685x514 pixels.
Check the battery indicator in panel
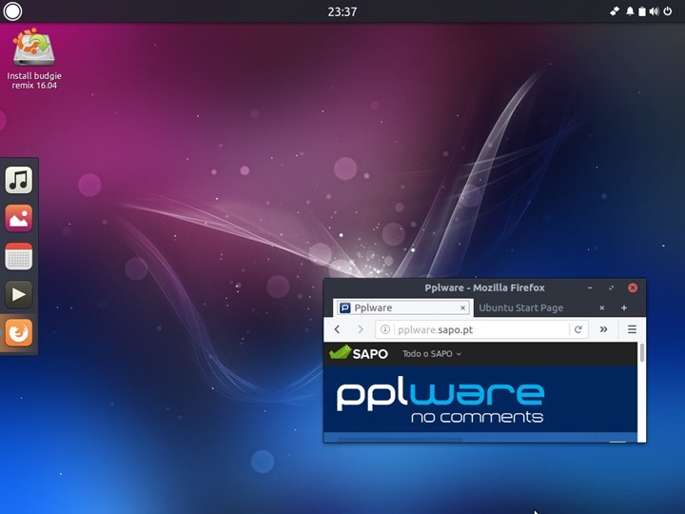click(642, 11)
